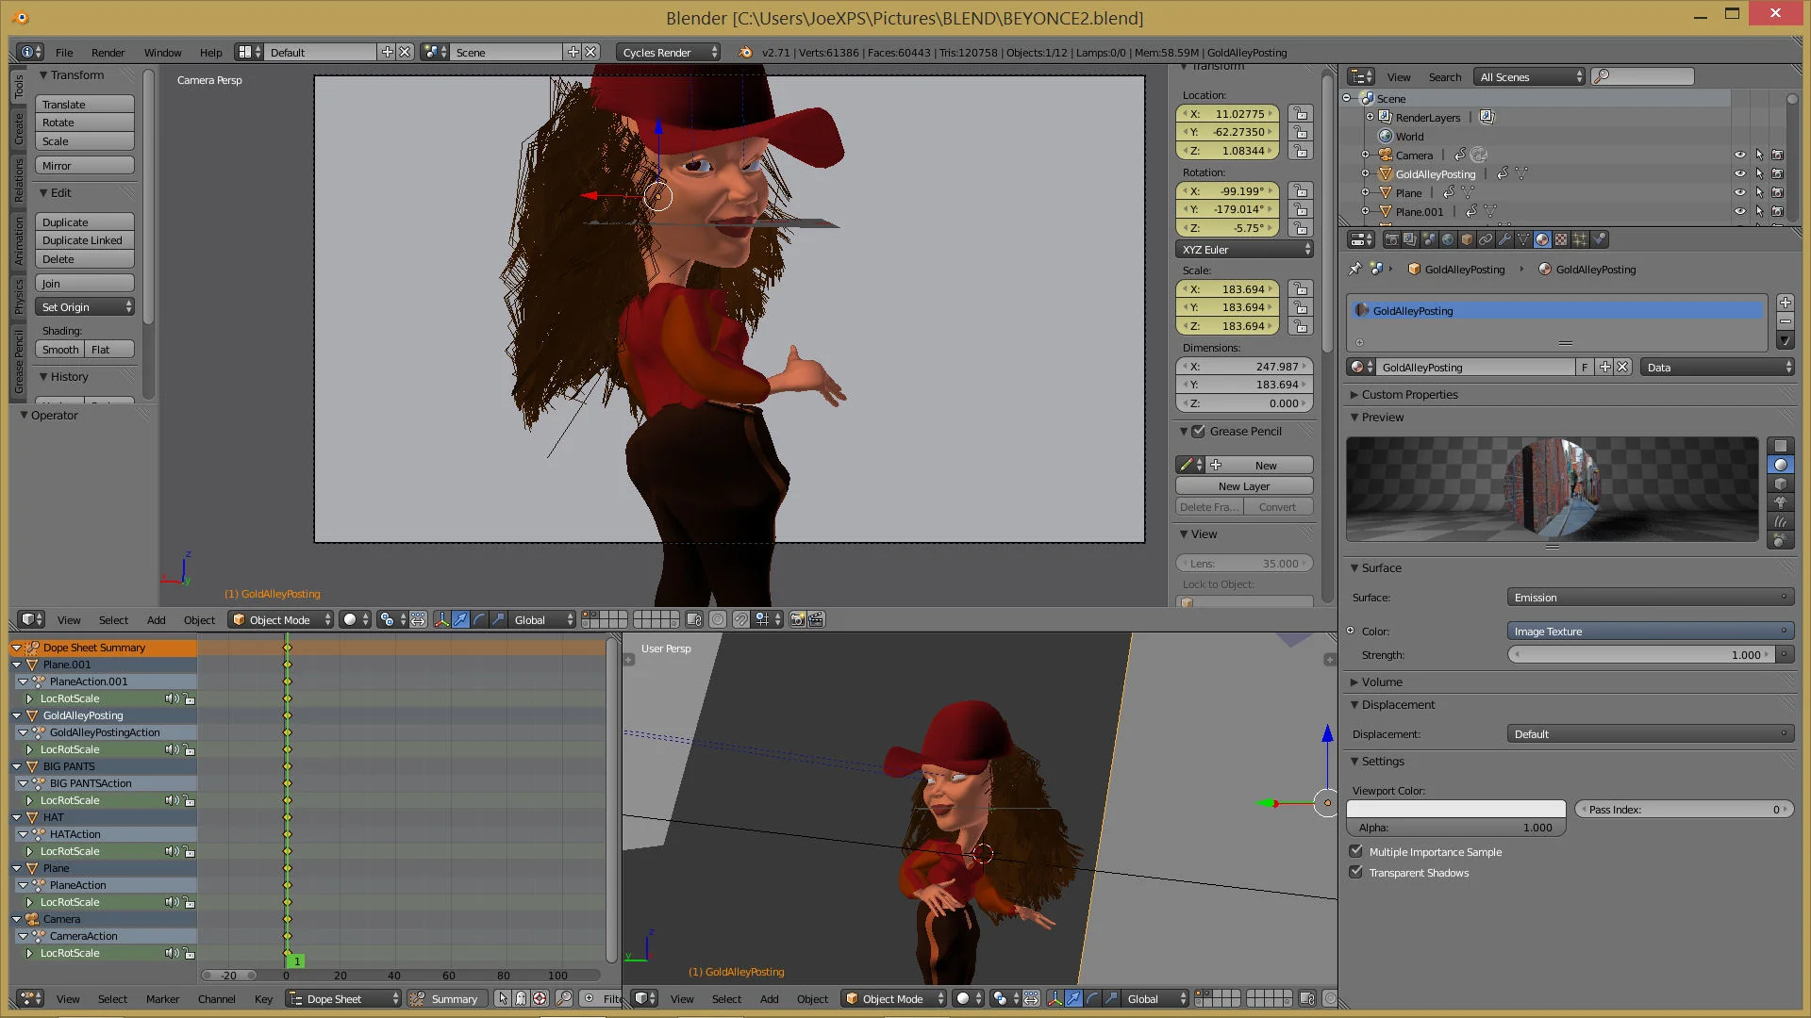
Task: Toggle the Grease Pencil checkbox
Action: coord(1198,431)
